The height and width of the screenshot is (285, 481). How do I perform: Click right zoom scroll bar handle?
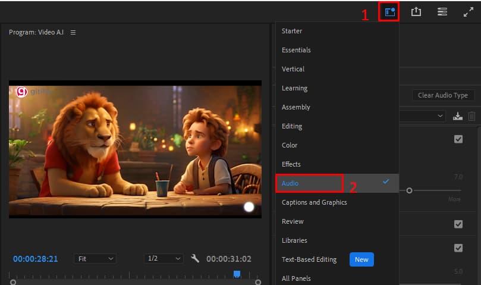(x=258, y=282)
